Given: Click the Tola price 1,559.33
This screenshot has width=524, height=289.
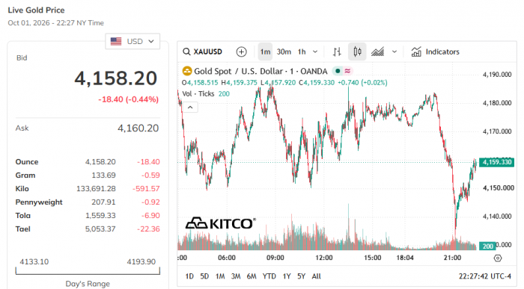Looking at the screenshot, I should click(100, 216).
